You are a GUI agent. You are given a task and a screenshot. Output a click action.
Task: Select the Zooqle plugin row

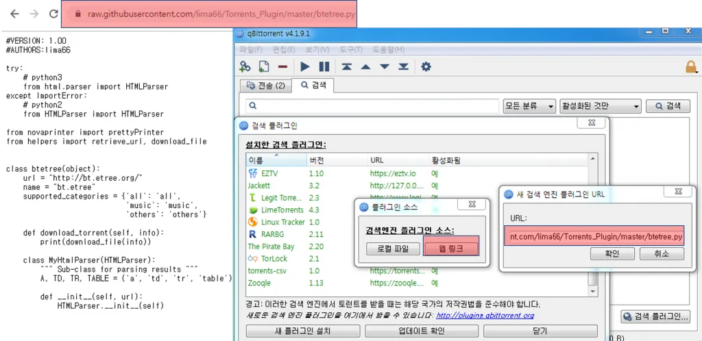tap(417, 283)
